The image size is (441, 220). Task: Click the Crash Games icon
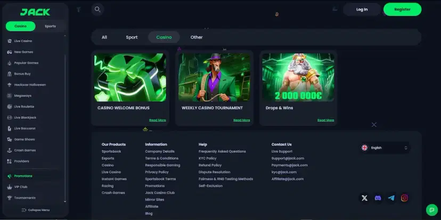pyautogui.click(x=10, y=150)
